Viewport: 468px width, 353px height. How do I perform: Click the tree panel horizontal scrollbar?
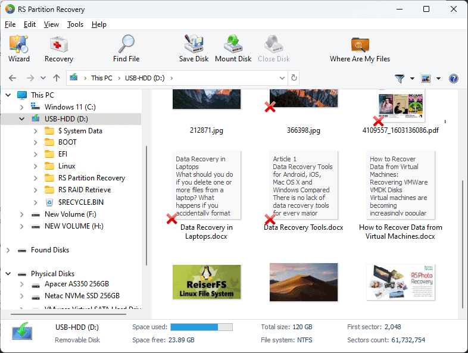[68, 314]
